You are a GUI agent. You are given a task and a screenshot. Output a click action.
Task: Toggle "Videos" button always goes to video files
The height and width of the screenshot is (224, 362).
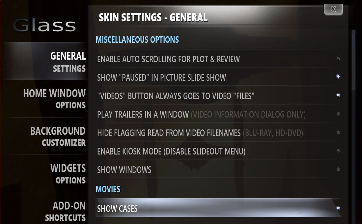338,95
